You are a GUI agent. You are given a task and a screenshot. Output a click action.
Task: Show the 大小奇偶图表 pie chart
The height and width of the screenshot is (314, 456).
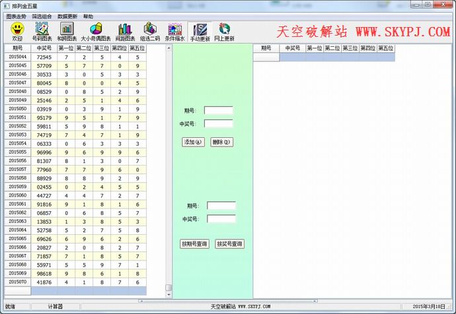tap(95, 31)
